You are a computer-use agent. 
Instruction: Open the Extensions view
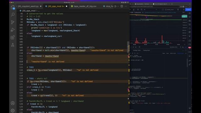point(13,37)
